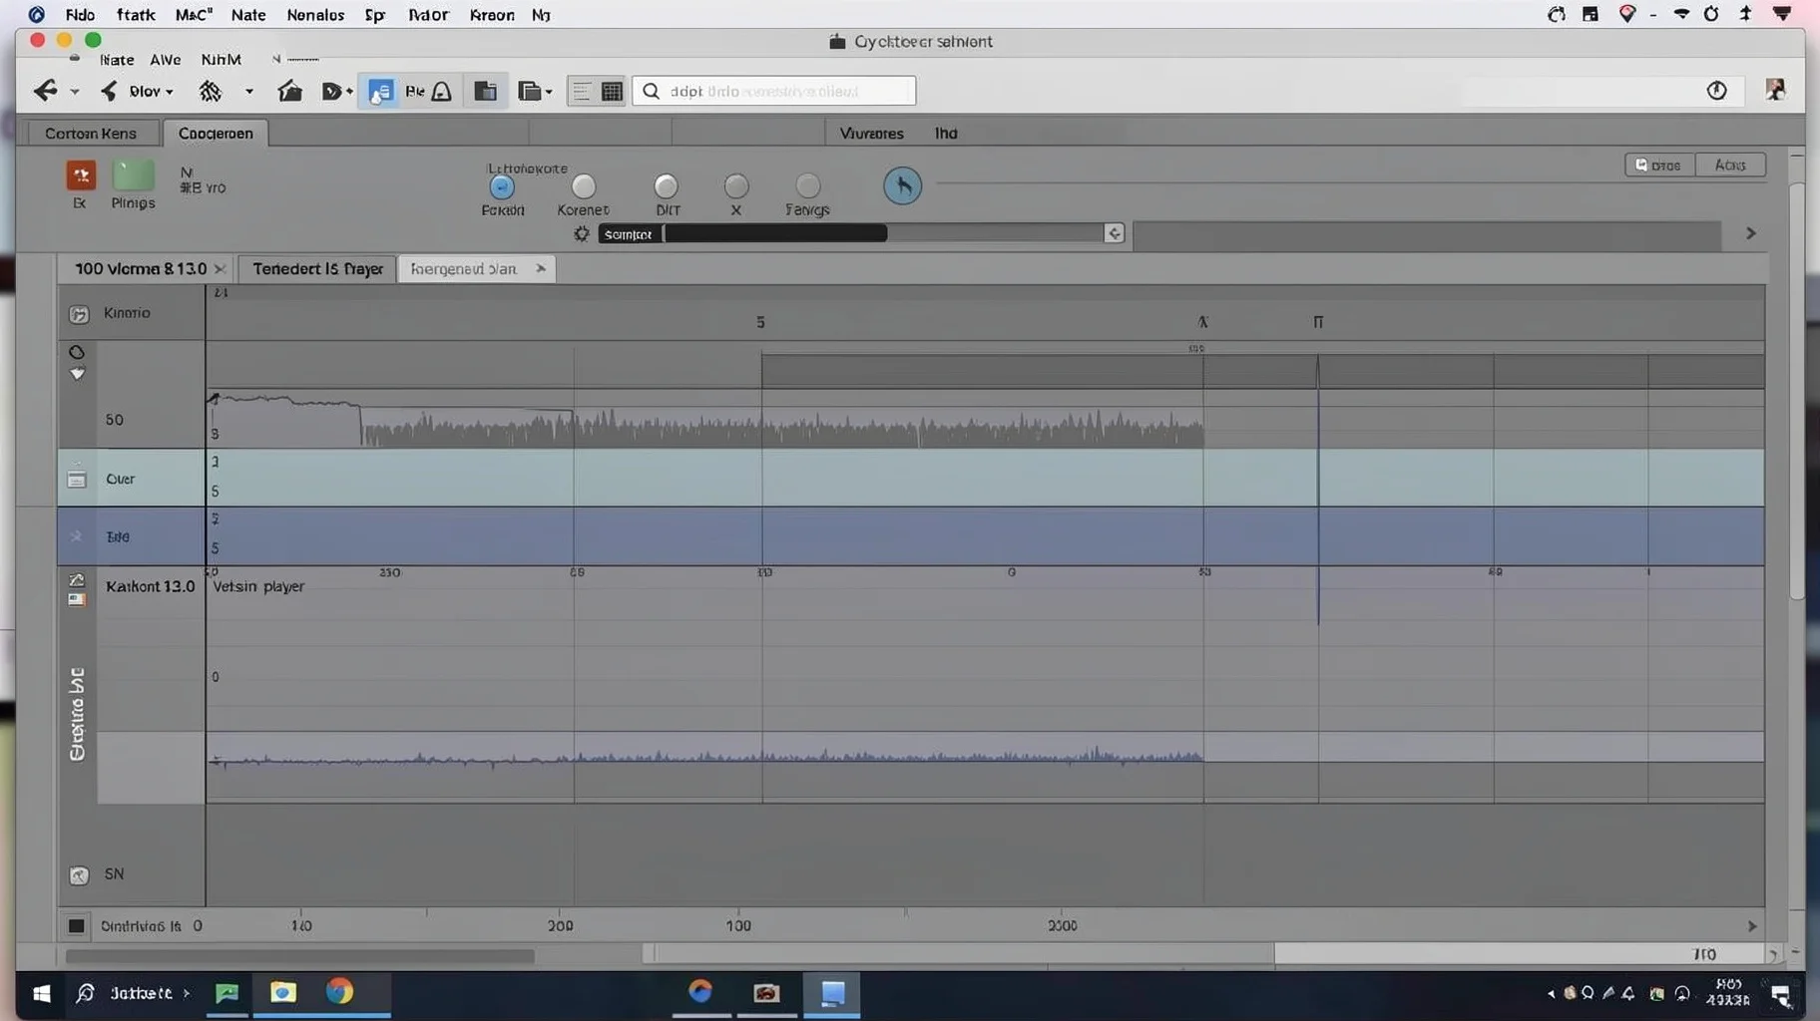Viewport: 1820px width, 1021px height.
Task: Select the Fanvgs radio button
Action: point(808,186)
